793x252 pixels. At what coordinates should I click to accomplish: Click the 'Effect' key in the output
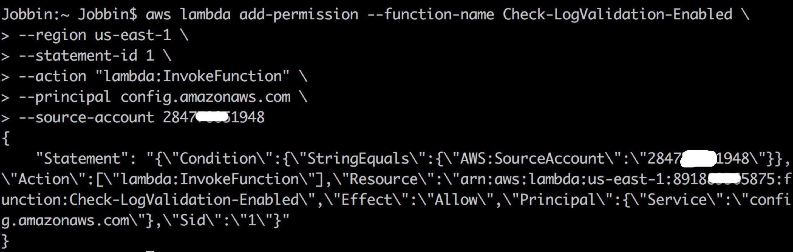367,200
